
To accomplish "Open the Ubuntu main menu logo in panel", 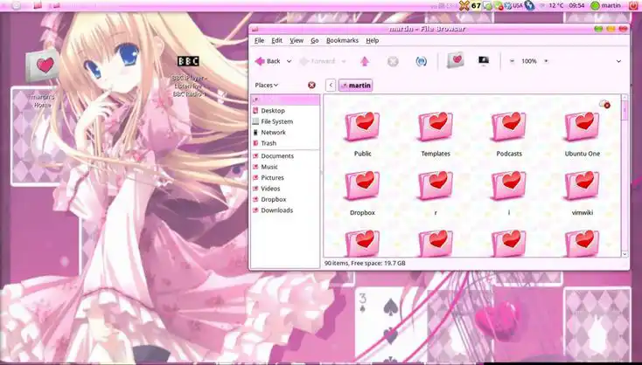I will [x=16, y=5].
